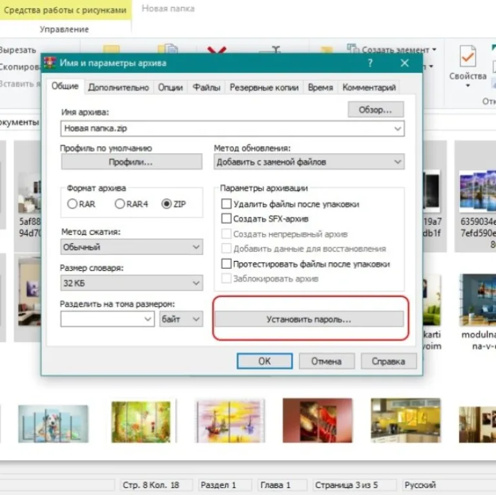Select the yellow sailboat painting thumbnail
The width and height of the screenshot is (496, 495).
230,421
